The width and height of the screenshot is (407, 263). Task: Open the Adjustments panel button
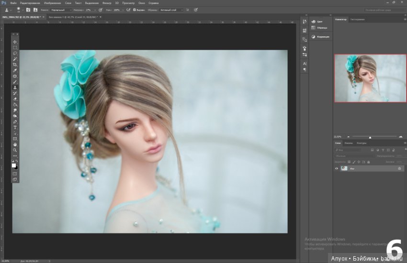[320, 37]
